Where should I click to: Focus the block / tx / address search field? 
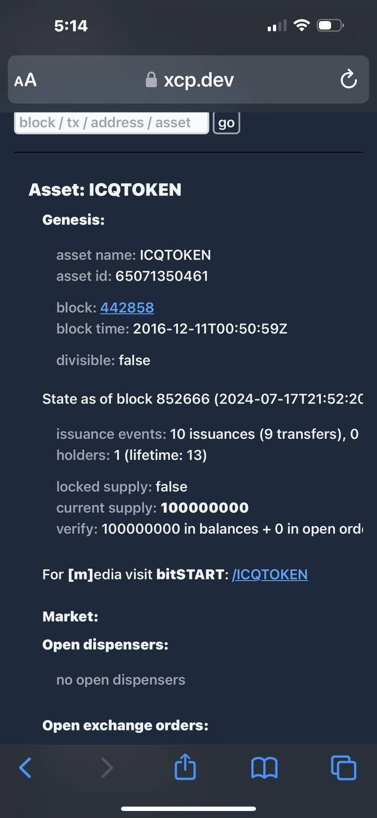pos(112,123)
